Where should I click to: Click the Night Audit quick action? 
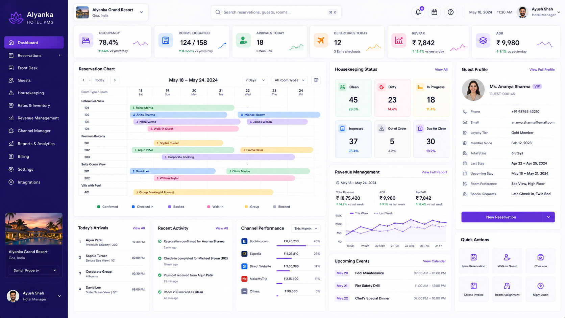point(540,289)
